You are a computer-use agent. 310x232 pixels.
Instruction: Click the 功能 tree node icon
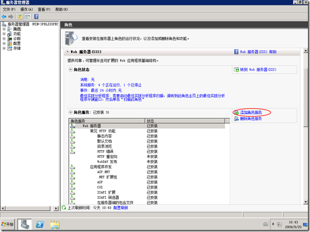(x=9, y=34)
